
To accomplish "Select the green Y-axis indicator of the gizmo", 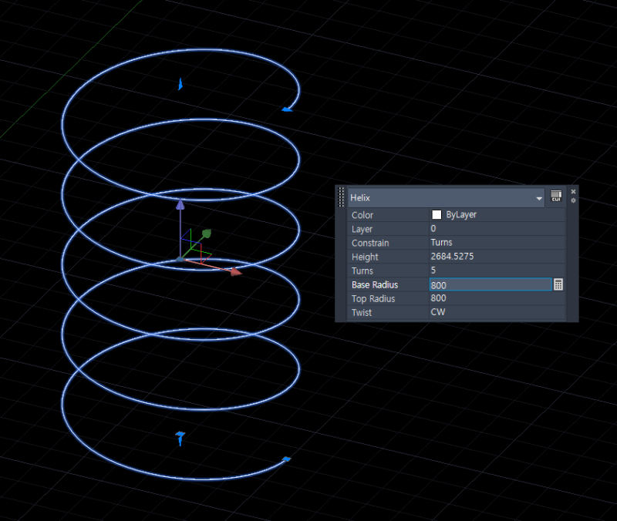I will [205, 232].
